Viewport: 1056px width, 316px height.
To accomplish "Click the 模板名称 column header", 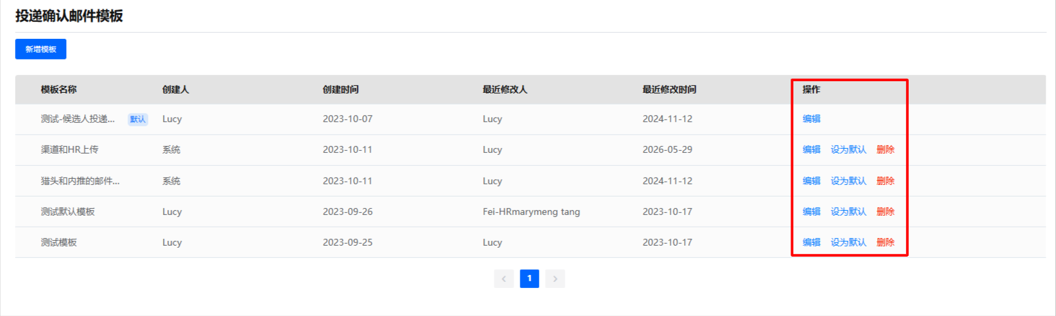I will click(59, 89).
